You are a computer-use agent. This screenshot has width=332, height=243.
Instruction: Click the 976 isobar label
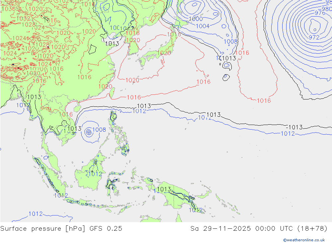(x=320, y=13)
